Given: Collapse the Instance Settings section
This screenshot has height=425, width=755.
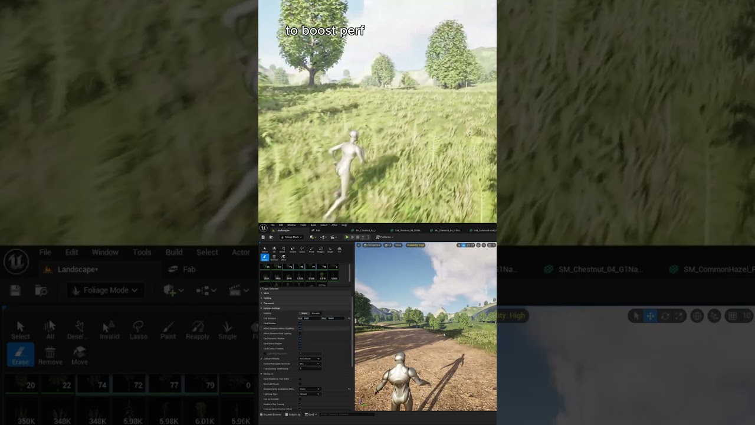Looking at the screenshot, I should pos(261,308).
